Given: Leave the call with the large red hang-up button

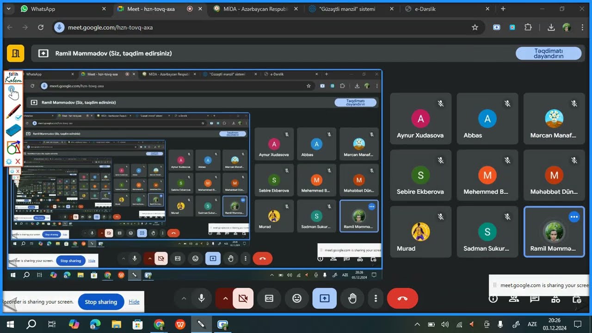Looking at the screenshot, I should coord(402,298).
